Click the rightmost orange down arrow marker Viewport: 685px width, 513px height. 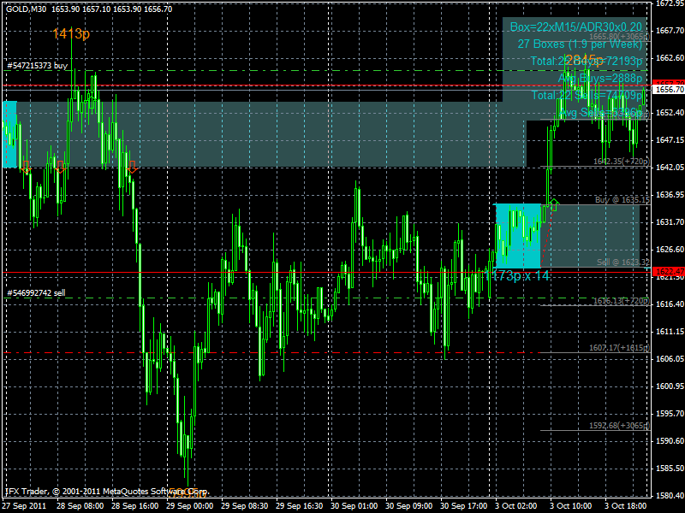(x=132, y=166)
